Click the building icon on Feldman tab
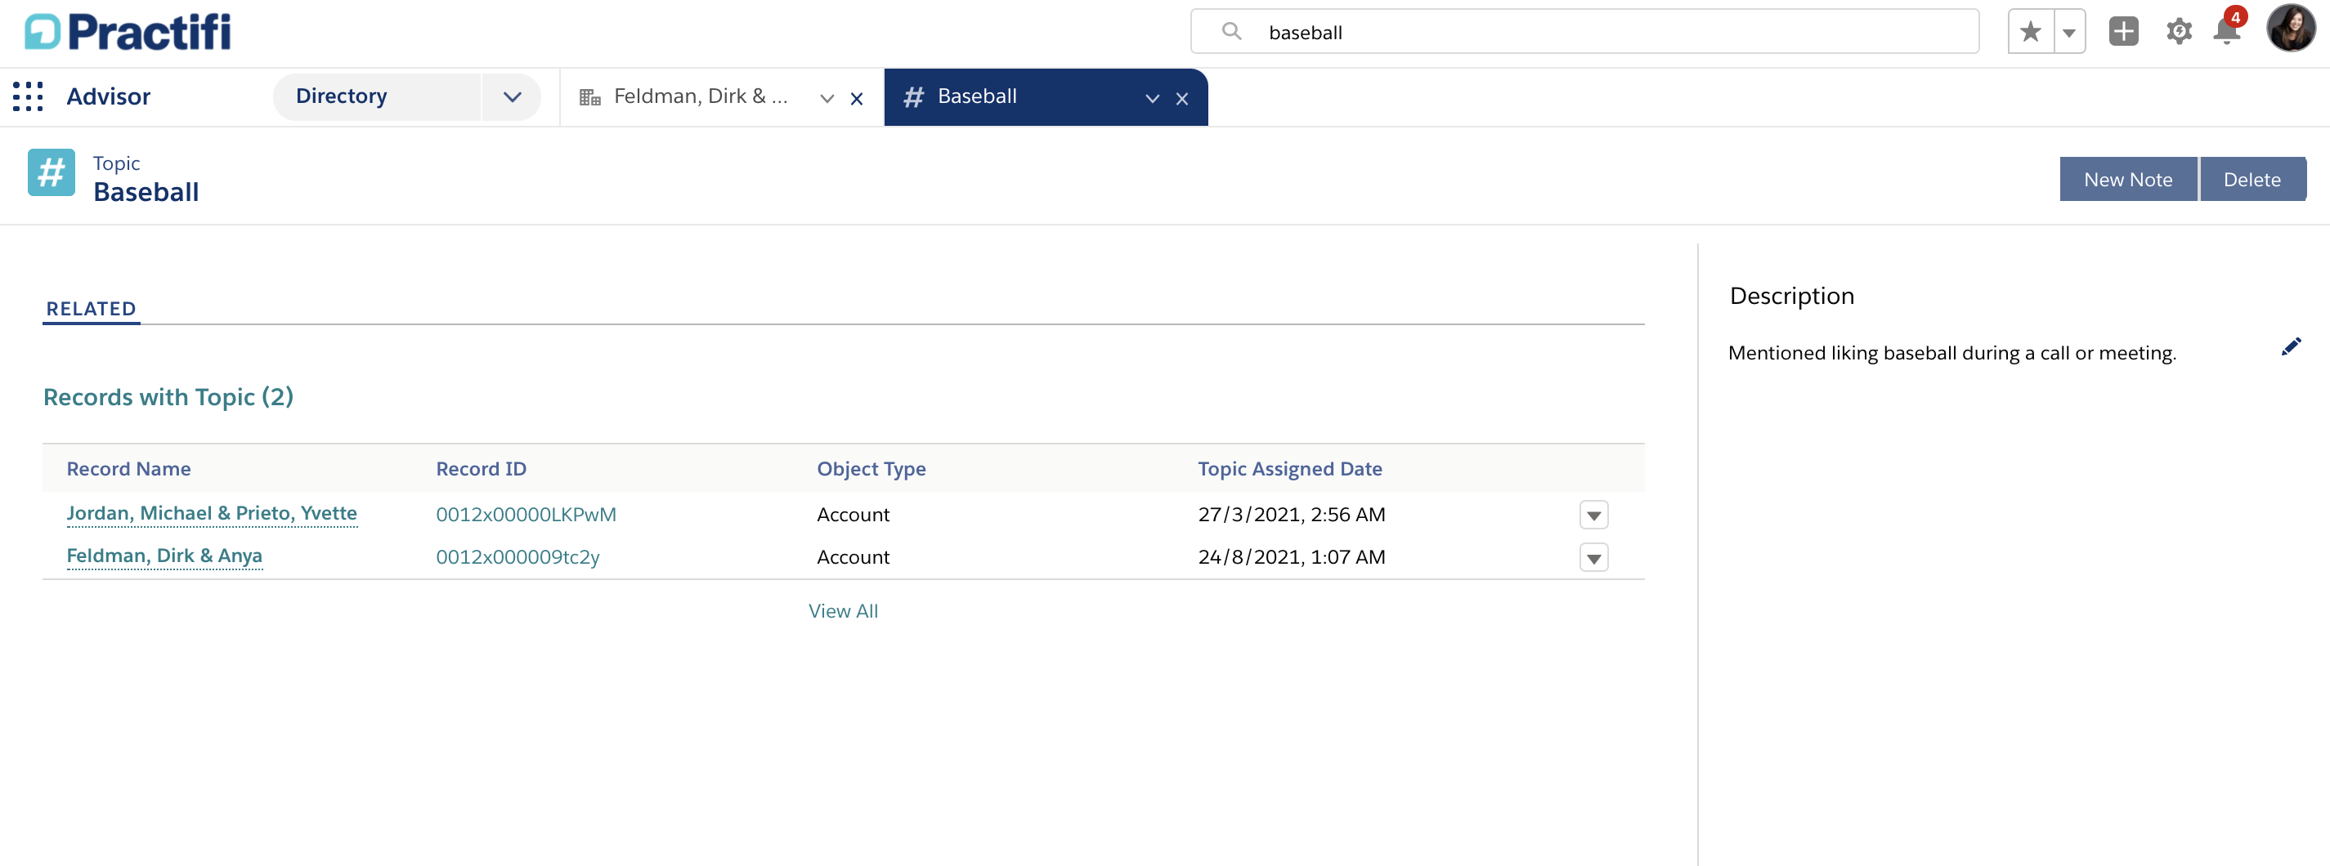This screenshot has height=866, width=2330. (589, 97)
